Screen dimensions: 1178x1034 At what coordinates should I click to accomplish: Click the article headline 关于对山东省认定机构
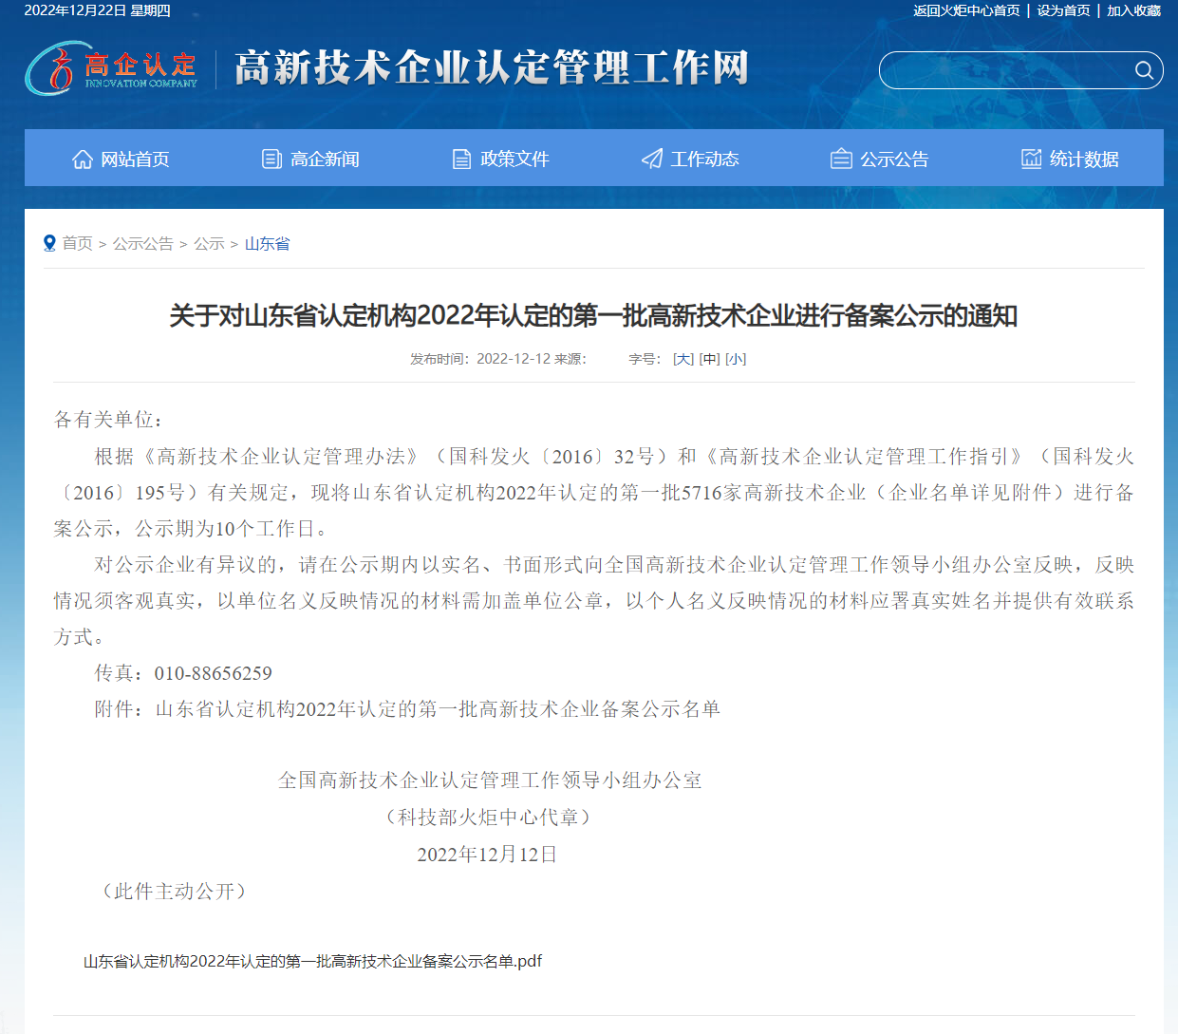[x=593, y=315]
